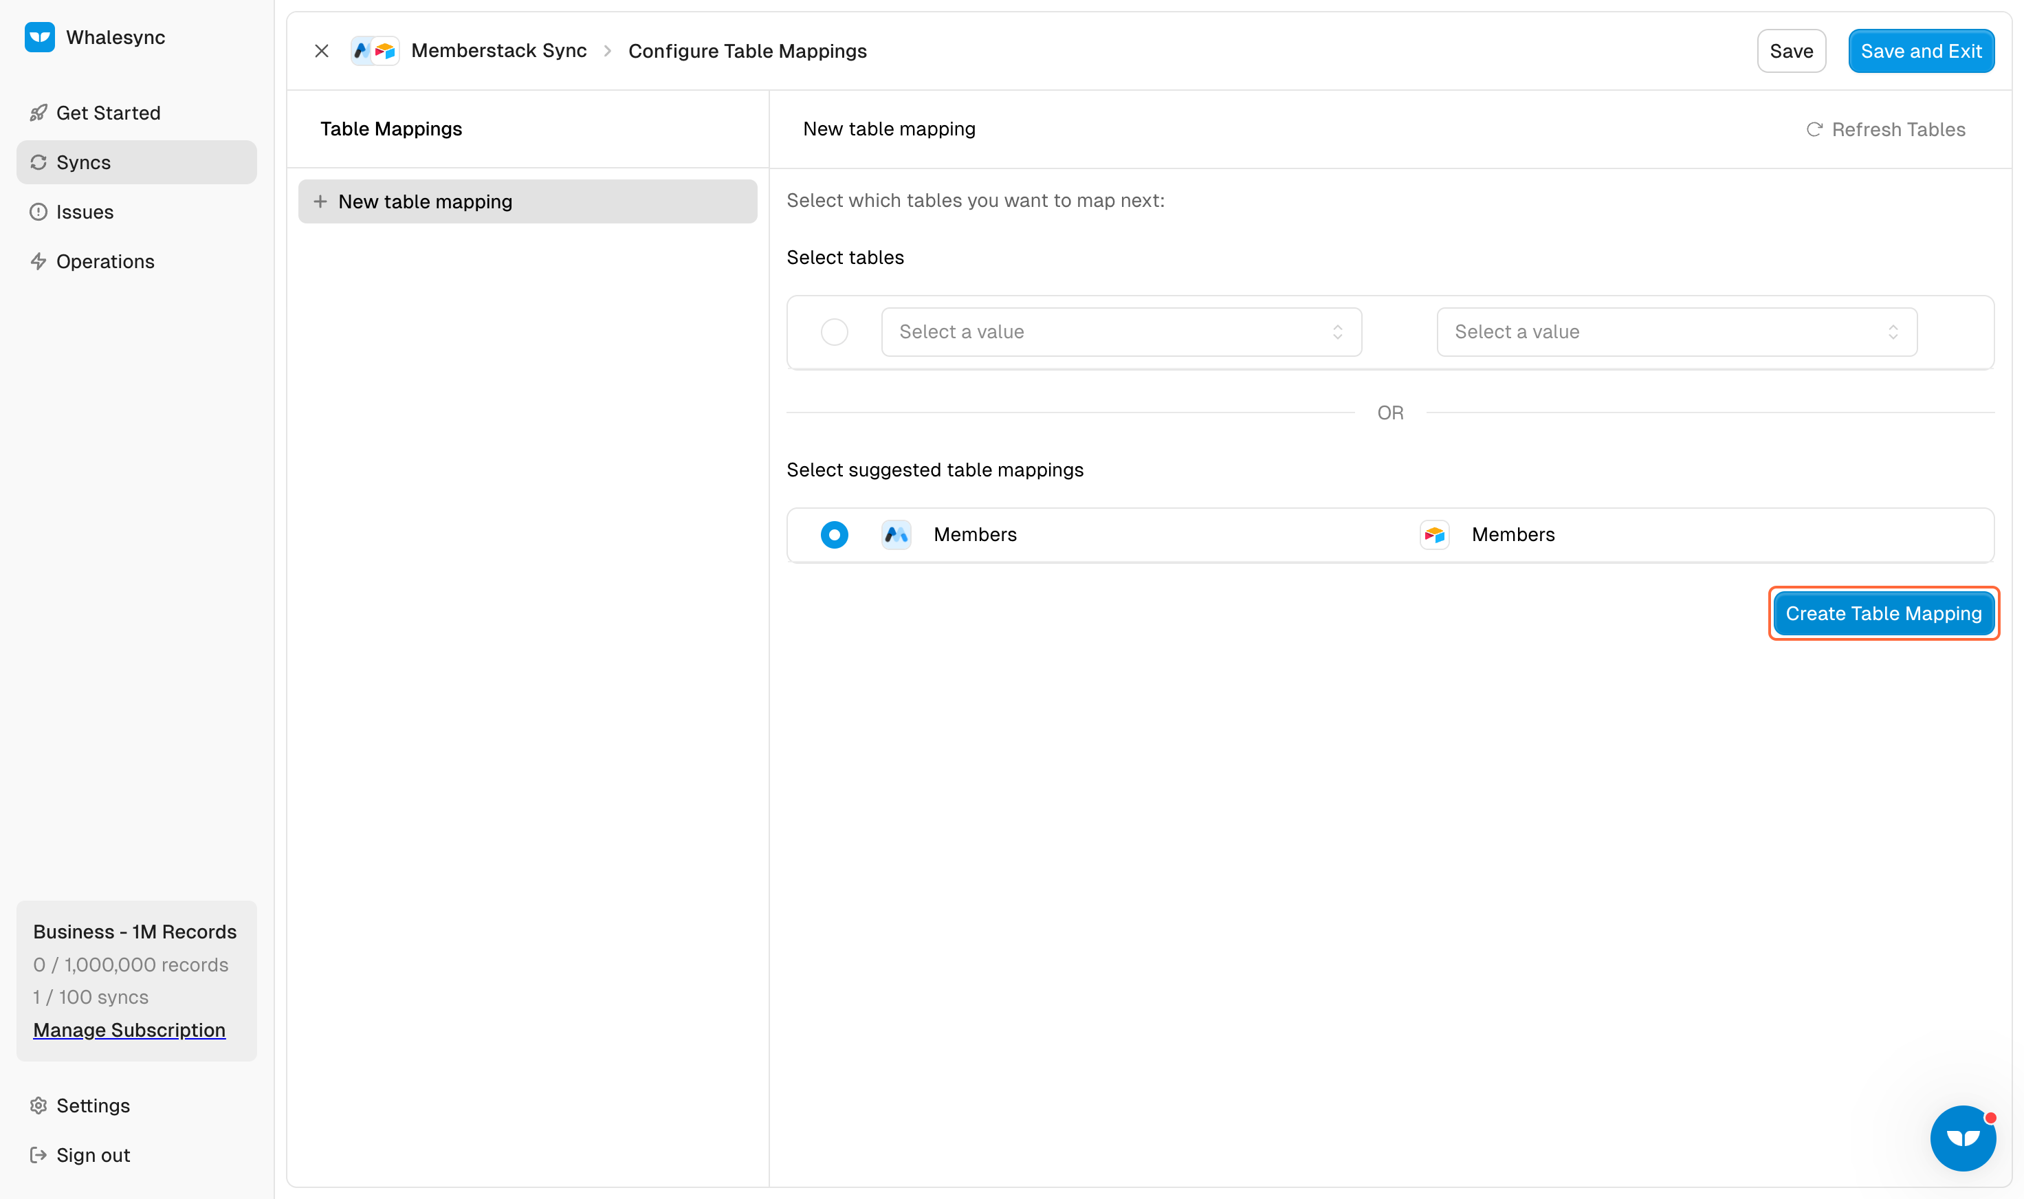The height and width of the screenshot is (1199, 2024).
Task: Select the suggested Members mapping radio
Action: click(x=834, y=535)
